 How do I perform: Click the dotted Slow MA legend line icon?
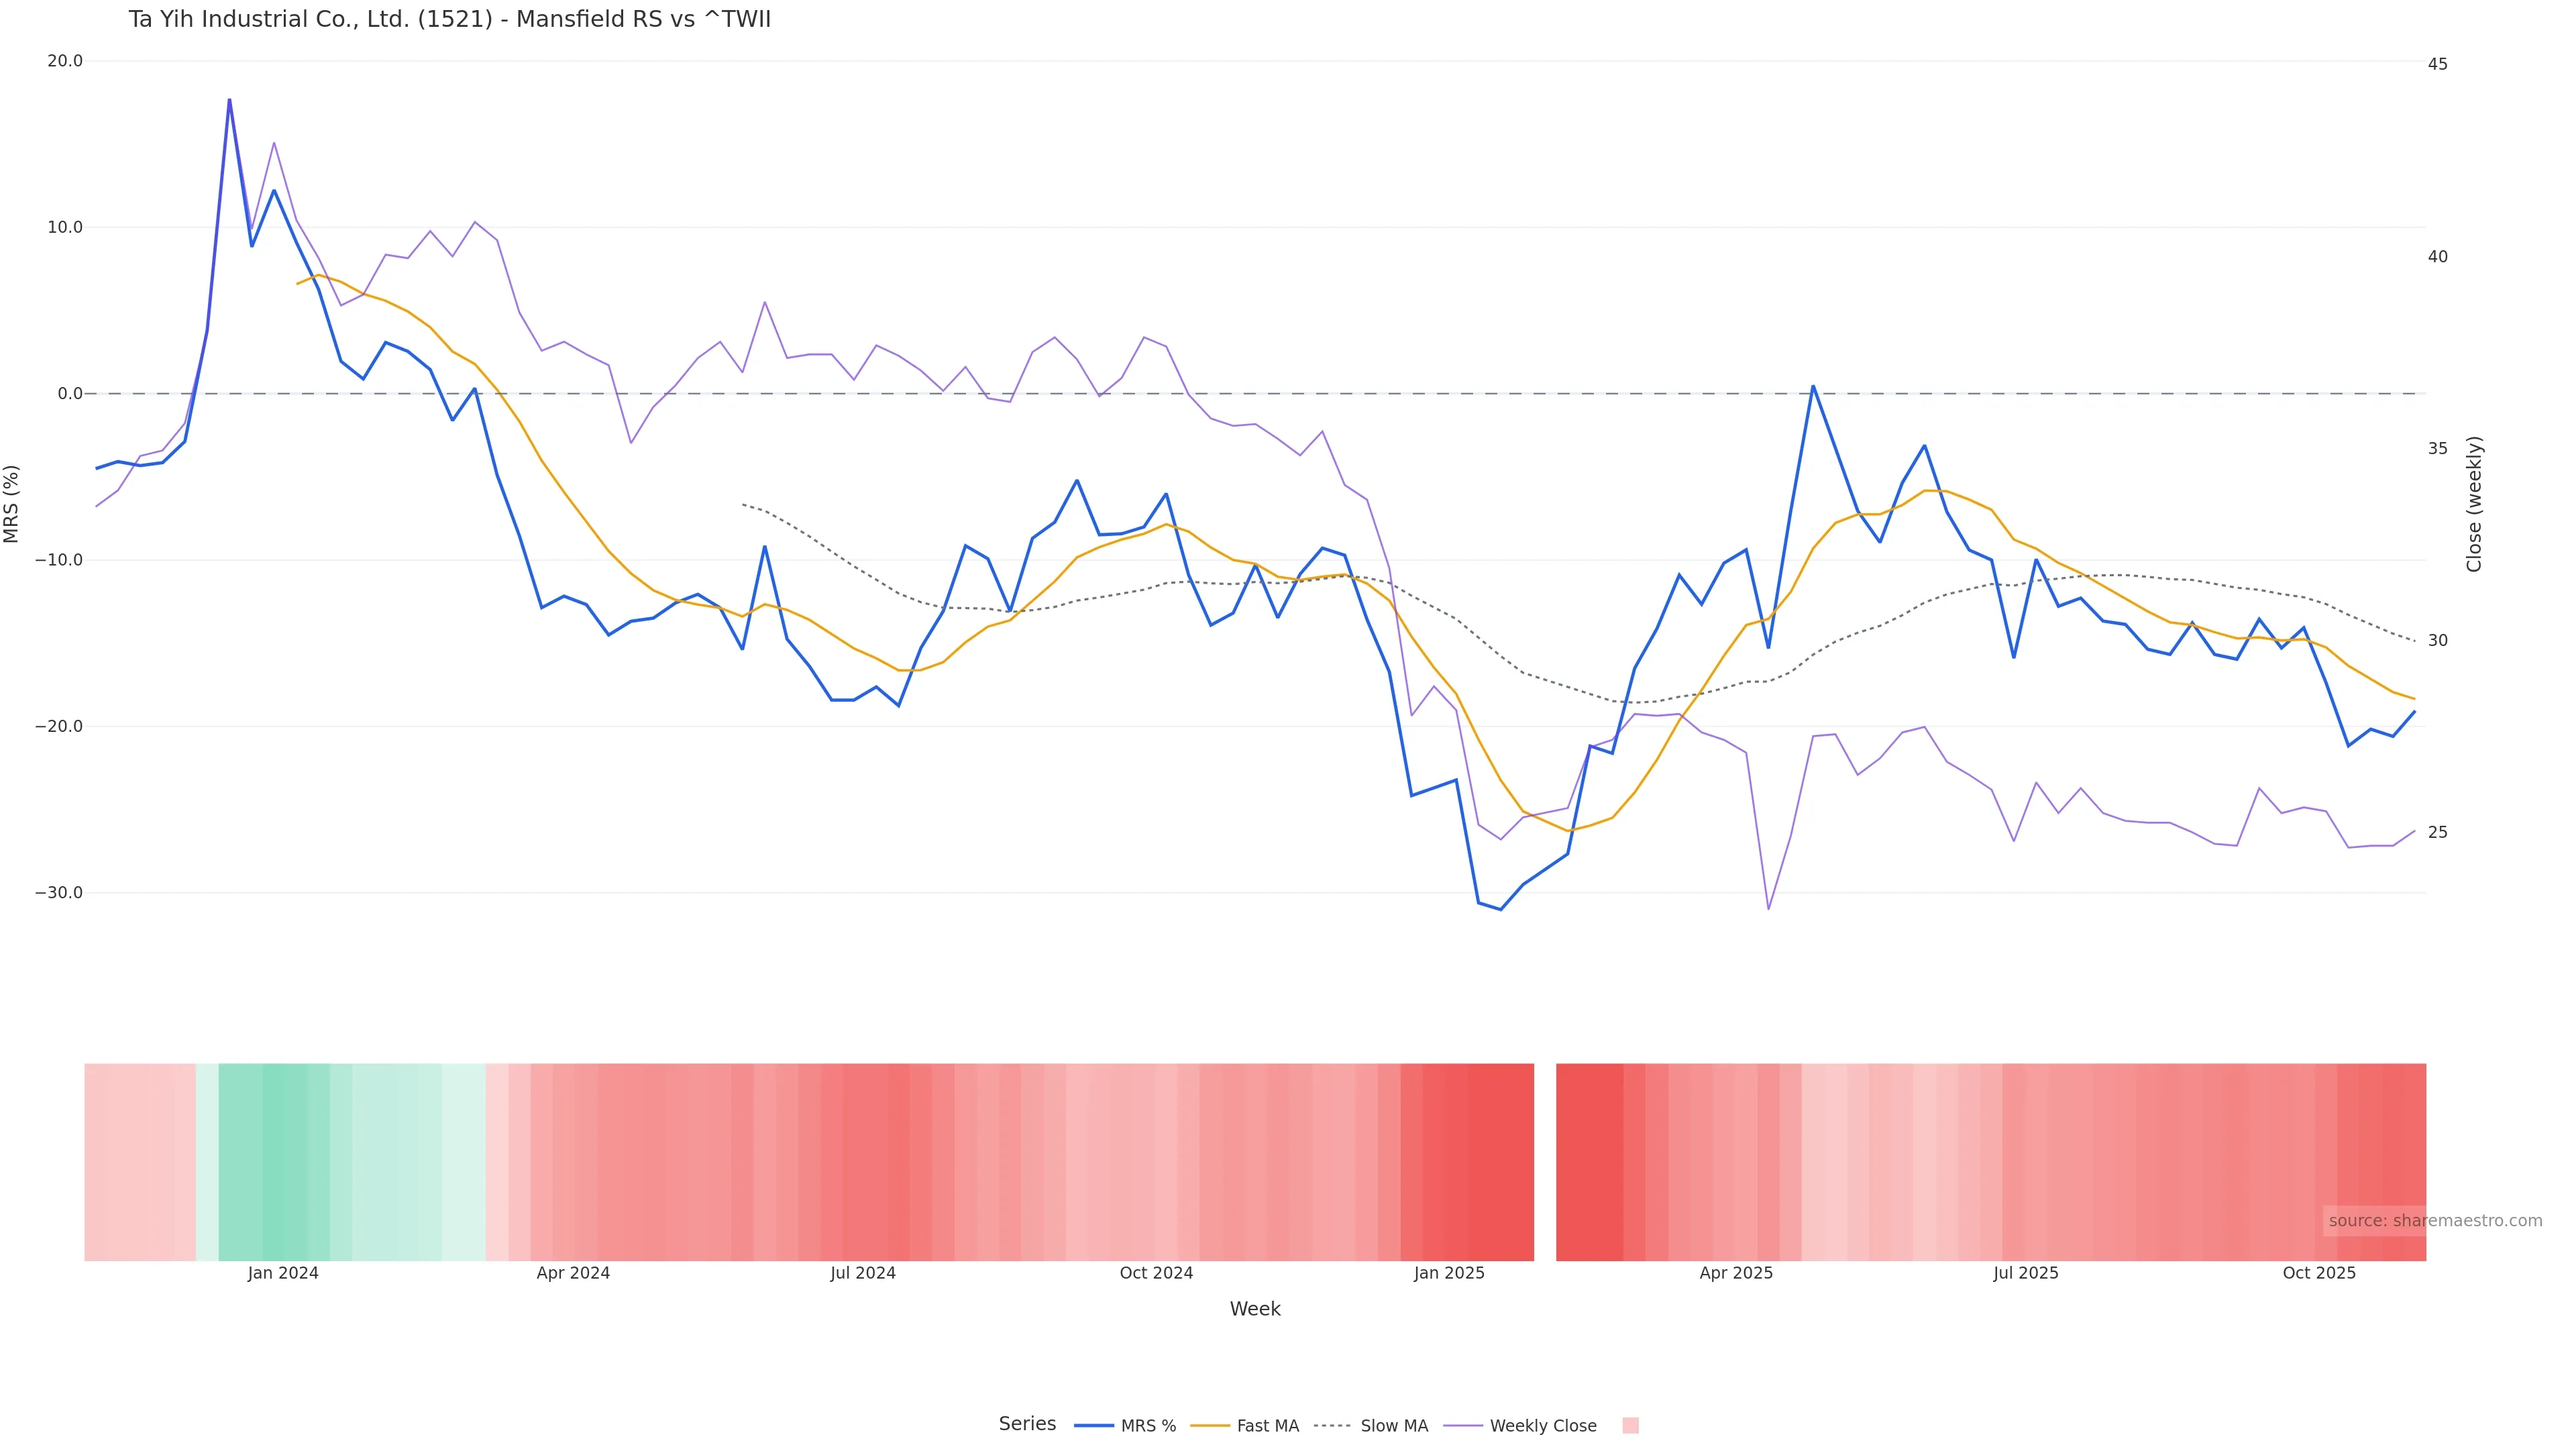pos(1333,1426)
